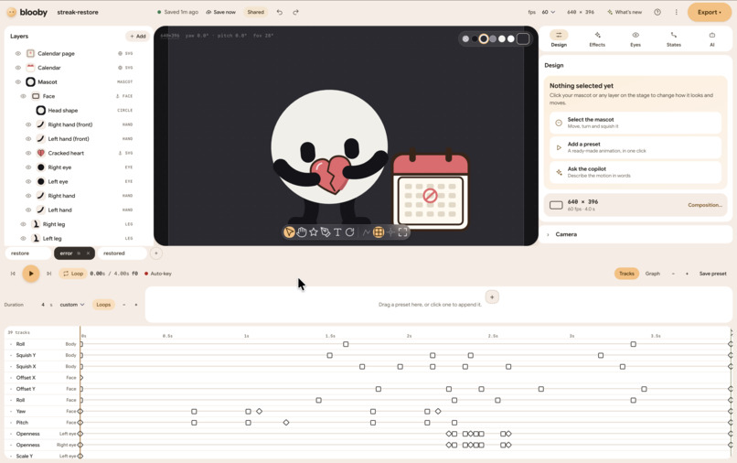
Task: Click the fullscreen frame icon
Action: tap(403, 232)
